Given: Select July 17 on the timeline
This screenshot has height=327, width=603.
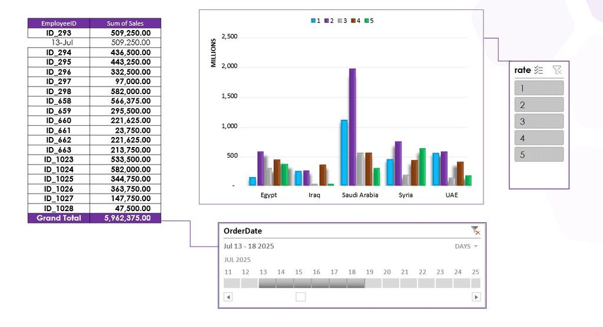Looking at the screenshot, I should pos(337,283).
